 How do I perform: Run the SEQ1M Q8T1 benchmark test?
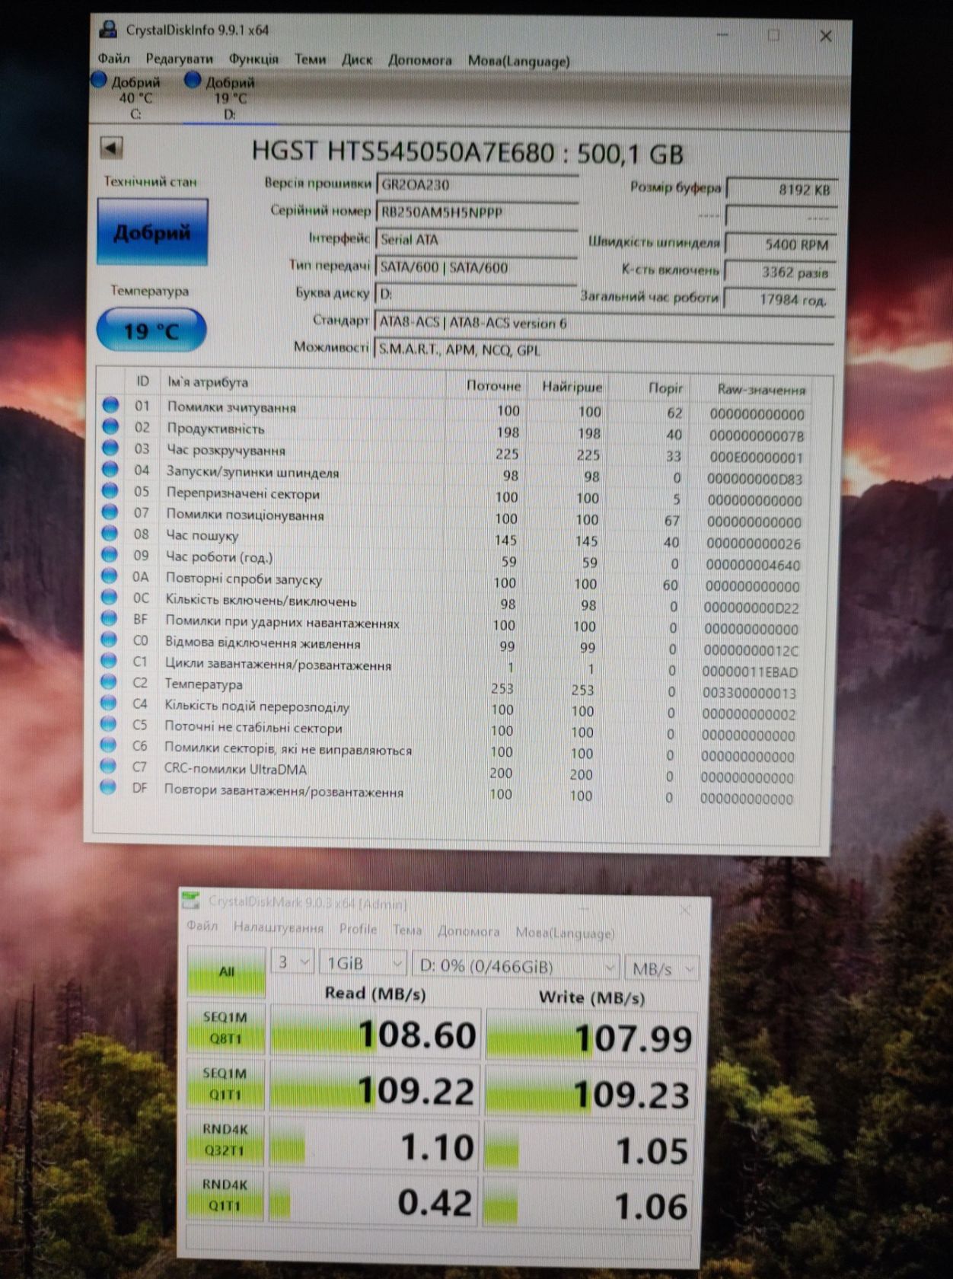pos(225,1029)
